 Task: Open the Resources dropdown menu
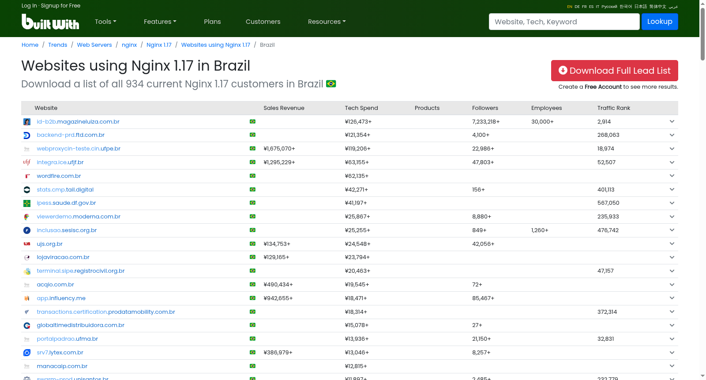(327, 22)
